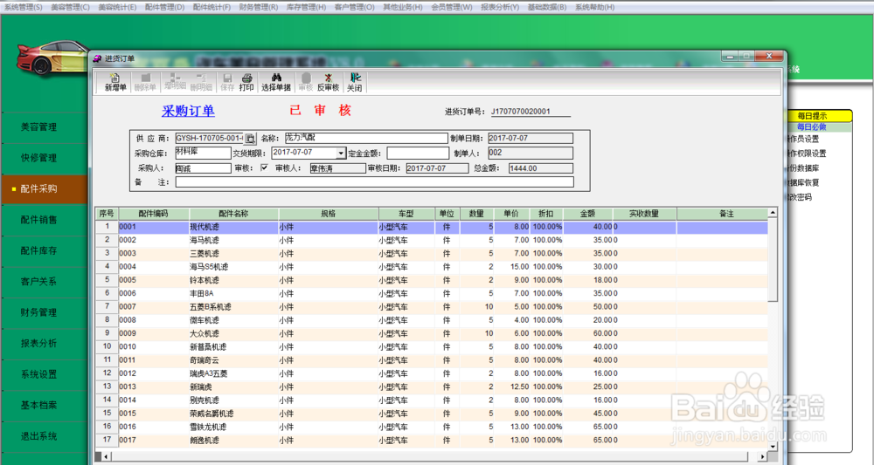
Task: Select row with 现代机滤
Action: 432,227
